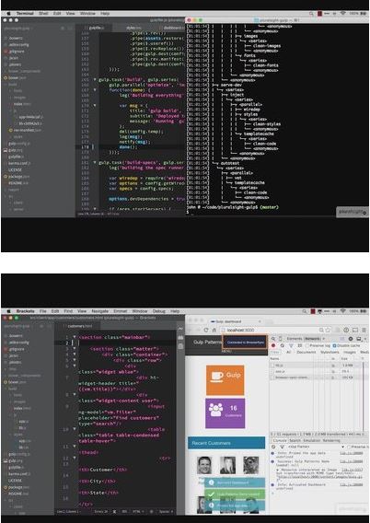Viewport: 370px width, 523px height.
Task: Open .gitignore in top editor file tree
Action: point(17,52)
